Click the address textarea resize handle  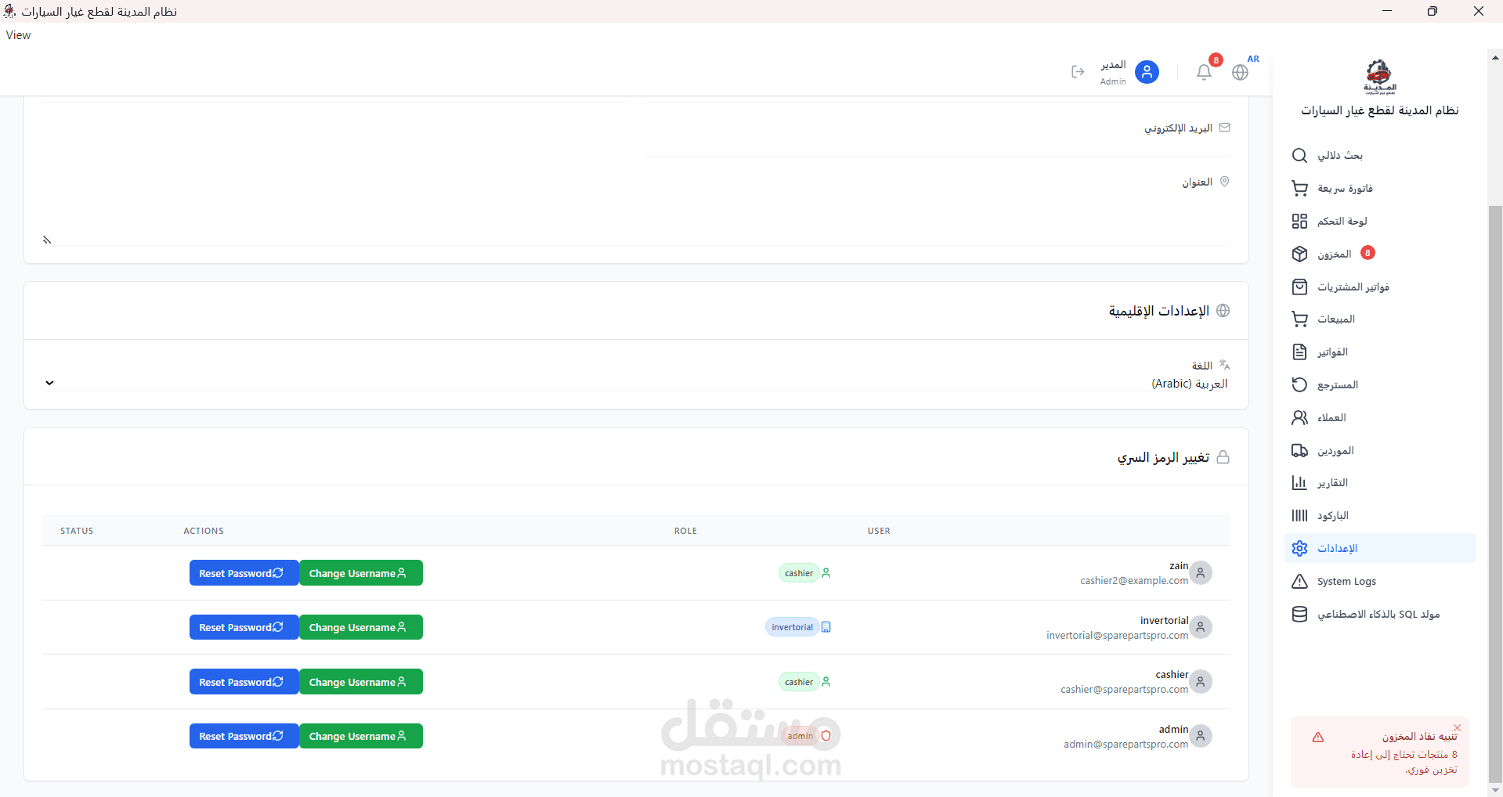47,240
